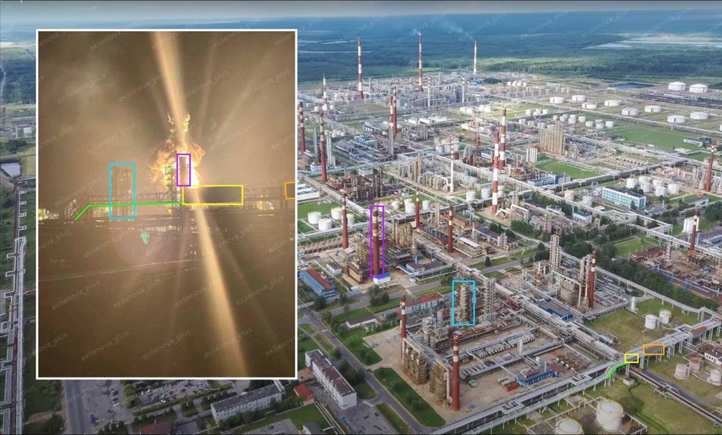Select the cyan box in the inset photo
Image resolution: width=722 pixels, height=435 pixels.
[122, 191]
